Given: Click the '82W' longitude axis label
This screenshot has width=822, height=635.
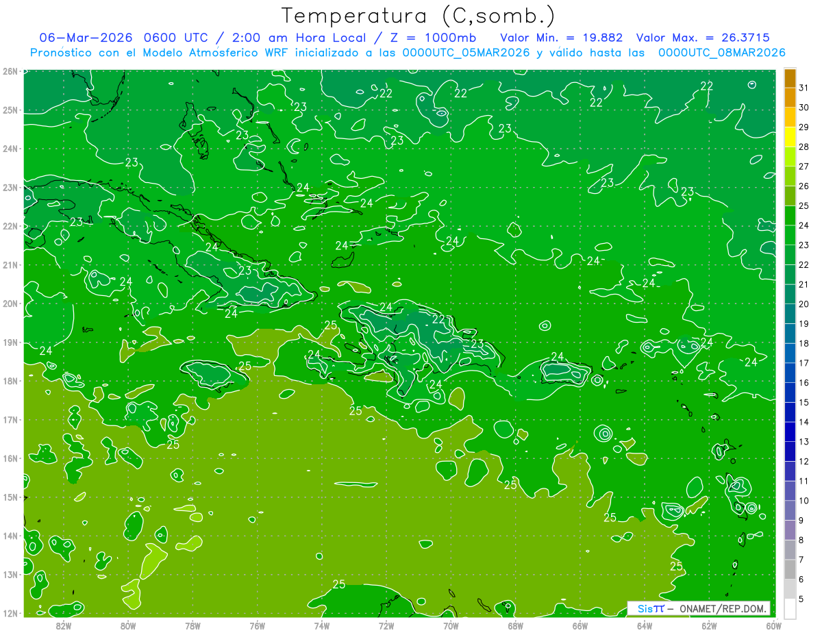Looking at the screenshot, I should point(64,625).
